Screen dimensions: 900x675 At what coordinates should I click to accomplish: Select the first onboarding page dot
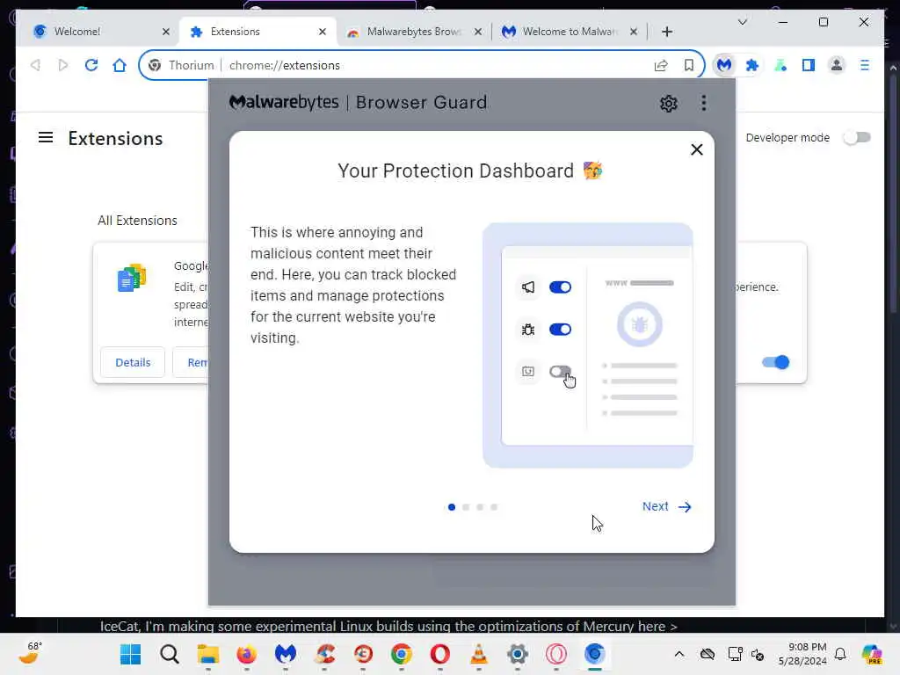click(x=452, y=507)
